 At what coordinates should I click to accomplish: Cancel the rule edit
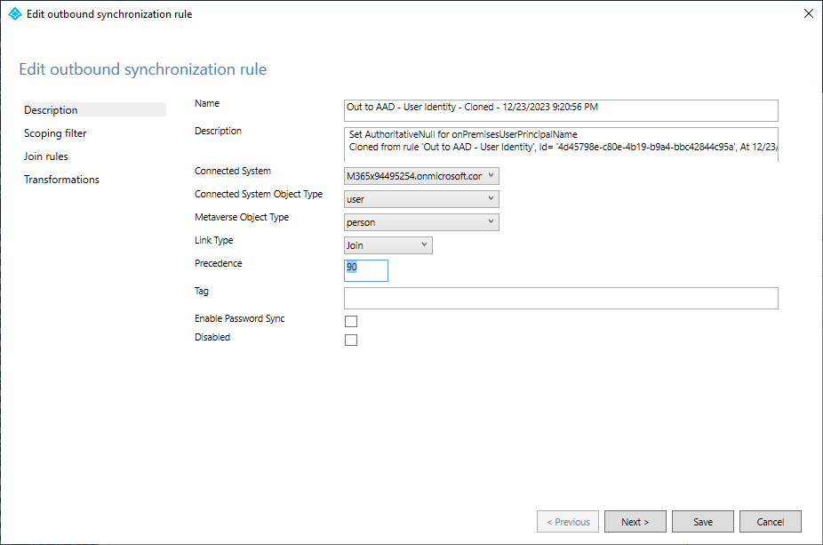coord(770,522)
